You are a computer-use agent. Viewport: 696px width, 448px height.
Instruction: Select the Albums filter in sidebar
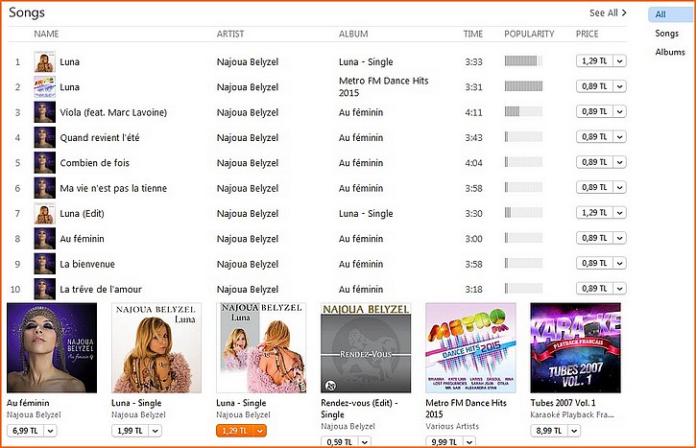670,52
